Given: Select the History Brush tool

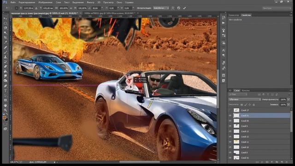Looking at the screenshot, I should (x=5, y=62).
